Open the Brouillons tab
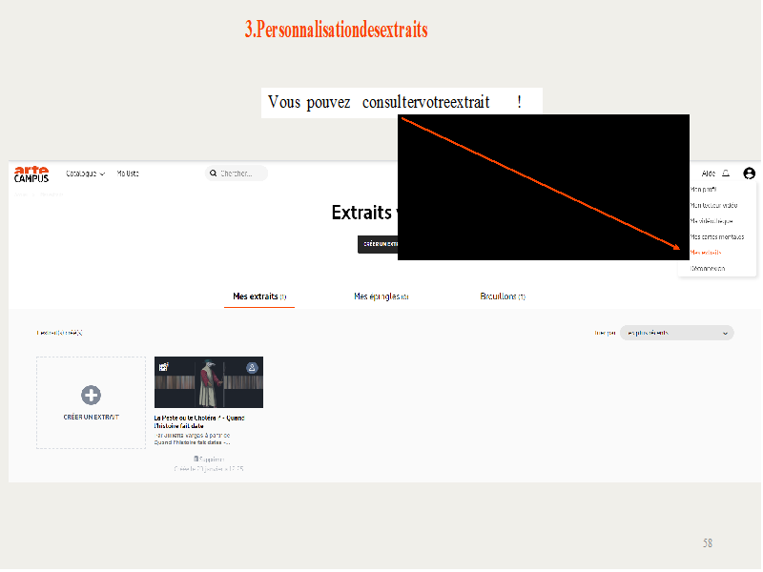 point(503,296)
